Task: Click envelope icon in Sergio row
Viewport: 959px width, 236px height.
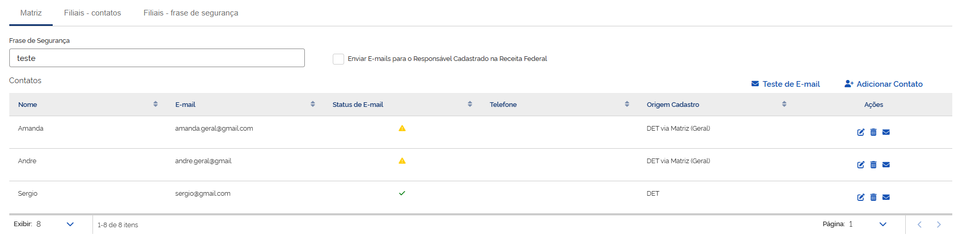Action: coord(886,197)
